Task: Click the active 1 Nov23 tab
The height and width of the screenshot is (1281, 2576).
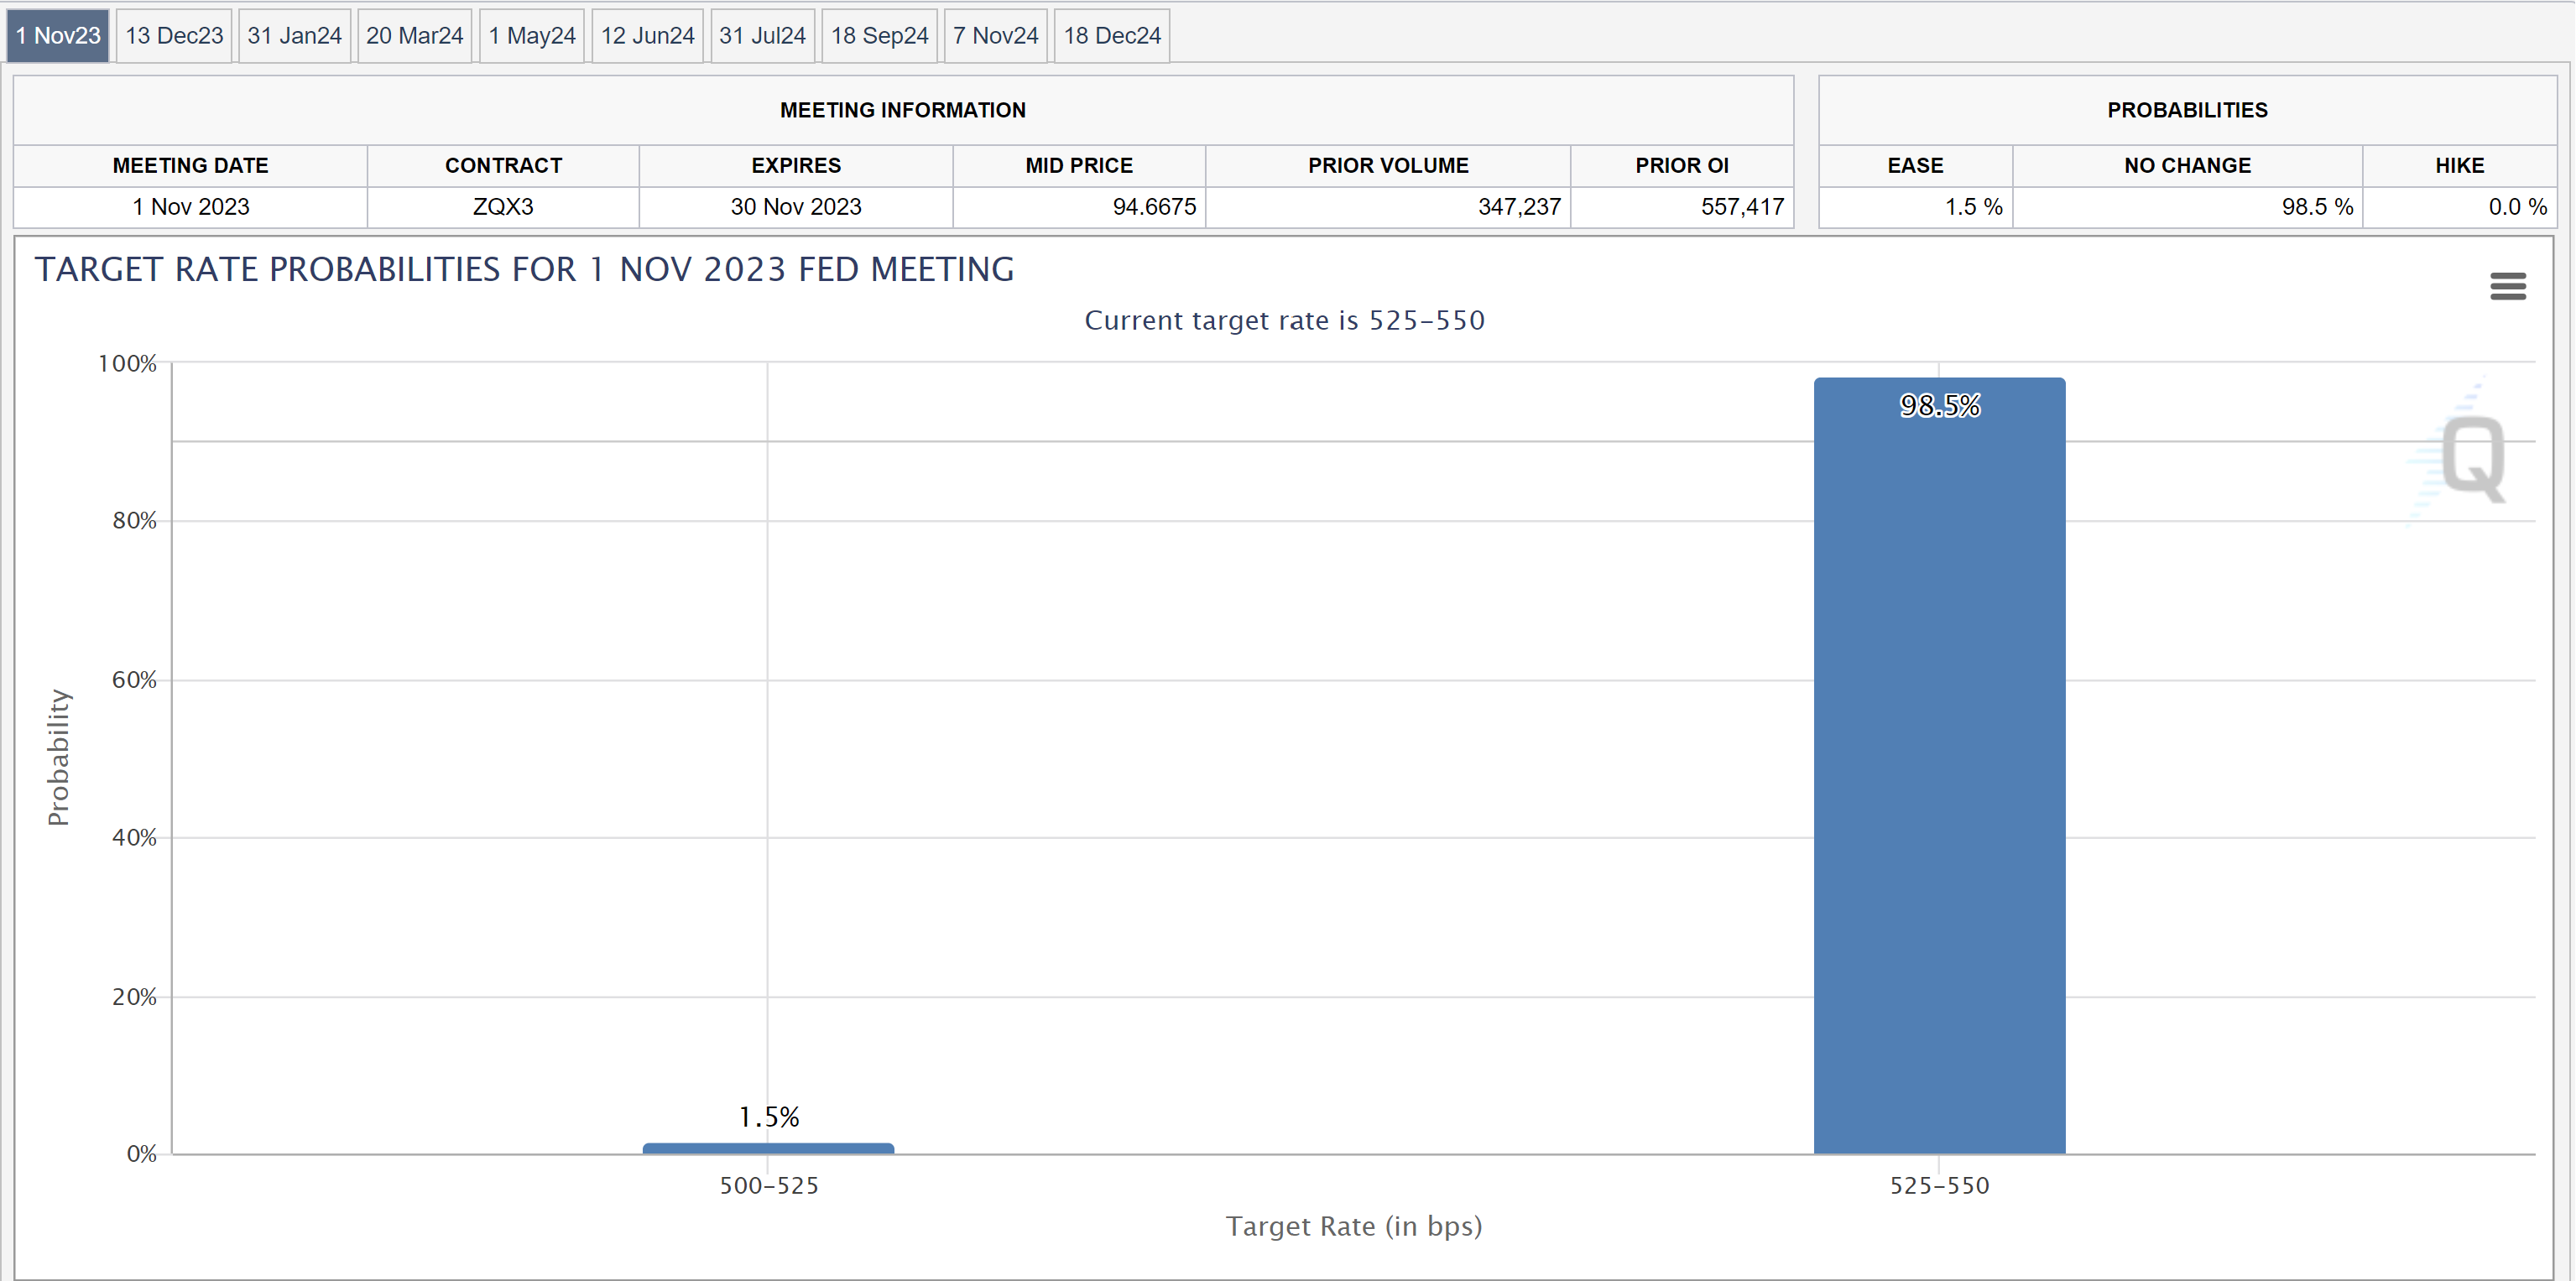Action: click(x=58, y=36)
